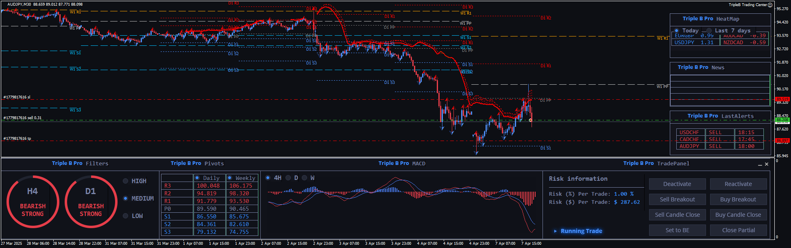Select the HIGH filter radio button
The image size is (791, 248).
126,181
